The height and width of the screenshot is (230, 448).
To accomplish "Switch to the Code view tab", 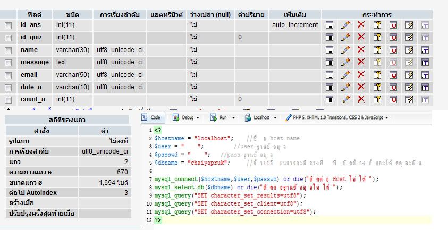I will click(151, 117).
